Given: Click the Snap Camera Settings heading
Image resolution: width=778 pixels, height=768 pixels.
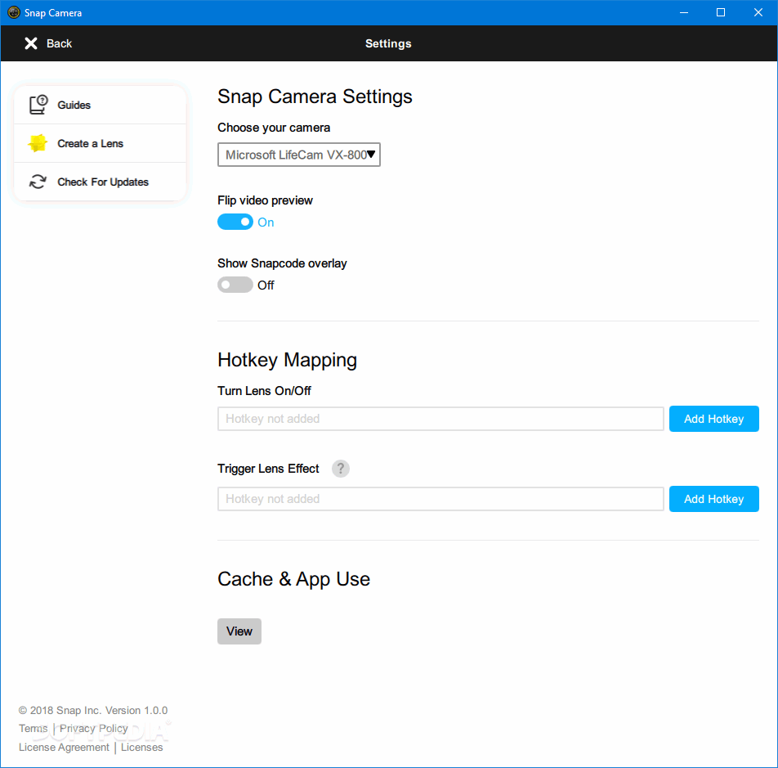Looking at the screenshot, I should 315,97.
